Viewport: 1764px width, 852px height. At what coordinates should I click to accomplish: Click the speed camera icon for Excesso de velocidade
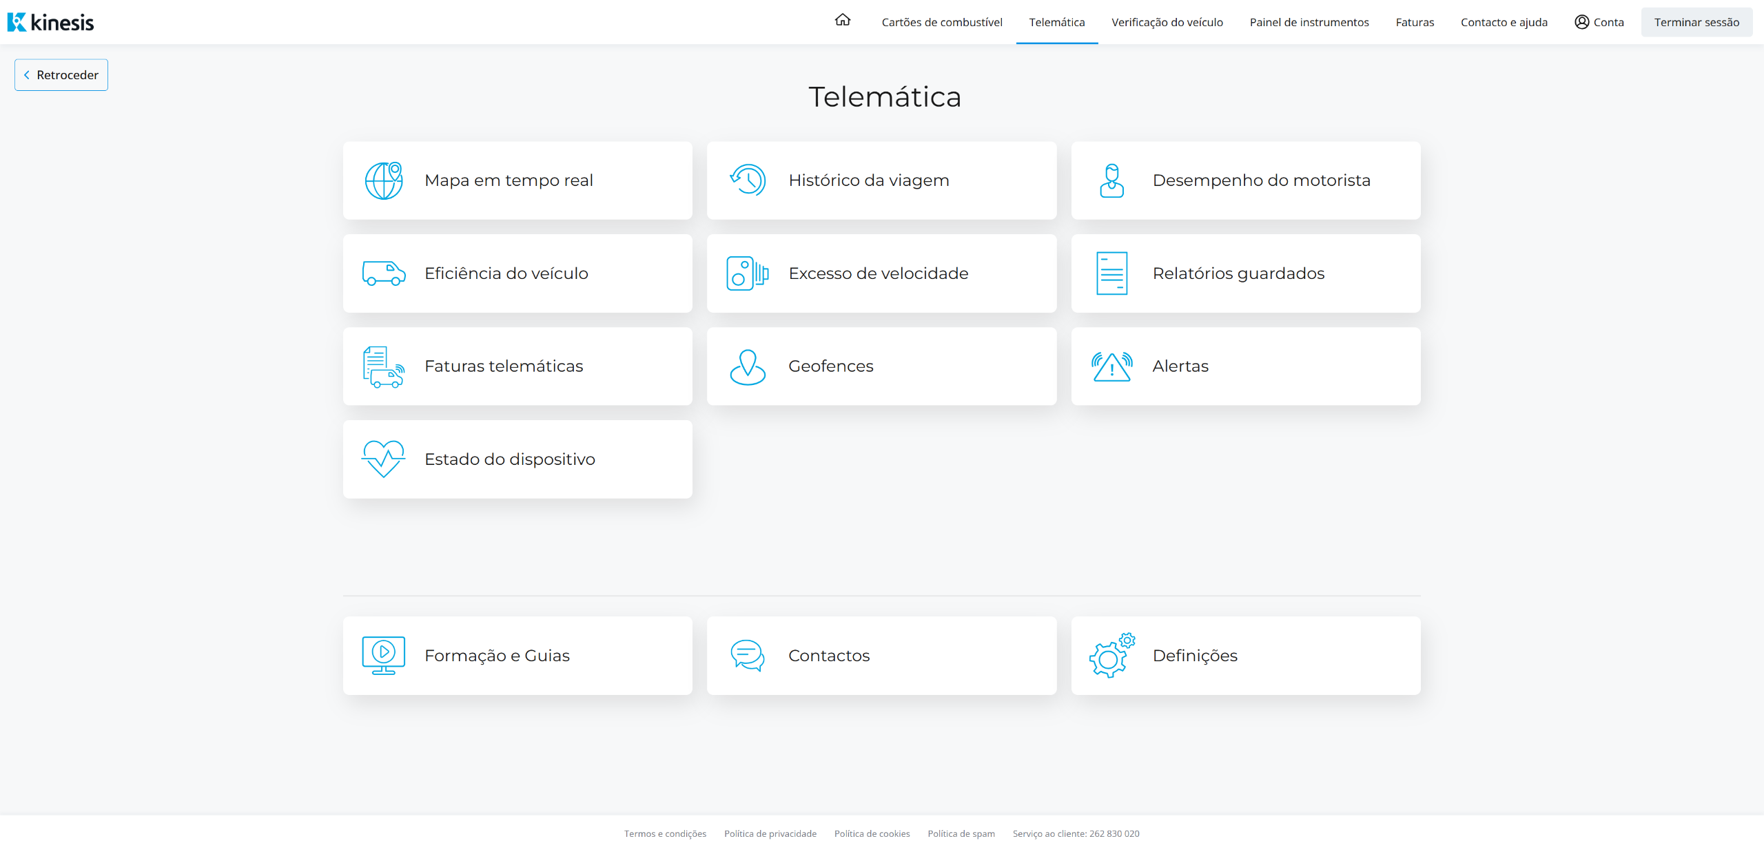pos(748,273)
